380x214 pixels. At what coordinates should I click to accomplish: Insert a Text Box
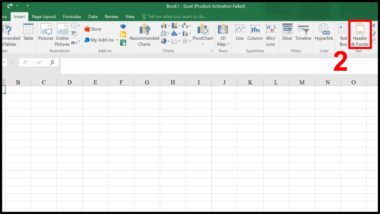point(343,34)
